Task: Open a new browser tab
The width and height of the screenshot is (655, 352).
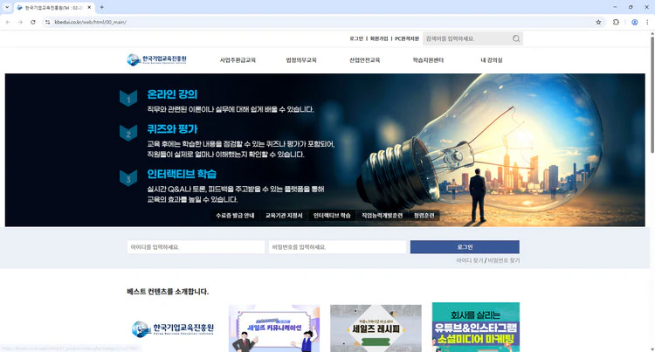Action: [x=101, y=7]
